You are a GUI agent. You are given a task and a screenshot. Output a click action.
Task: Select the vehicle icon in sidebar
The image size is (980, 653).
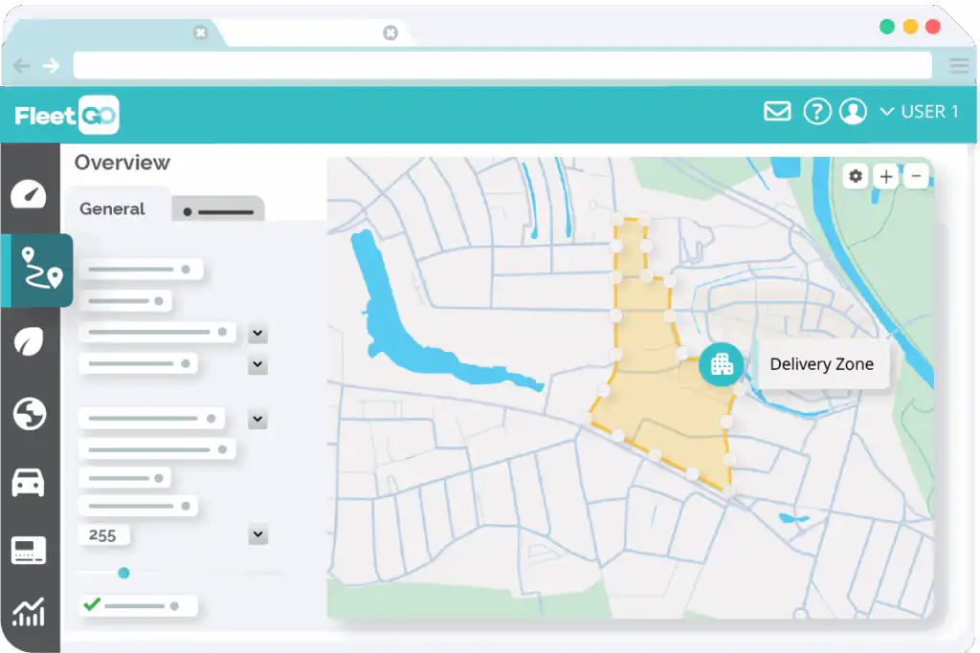(30, 484)
